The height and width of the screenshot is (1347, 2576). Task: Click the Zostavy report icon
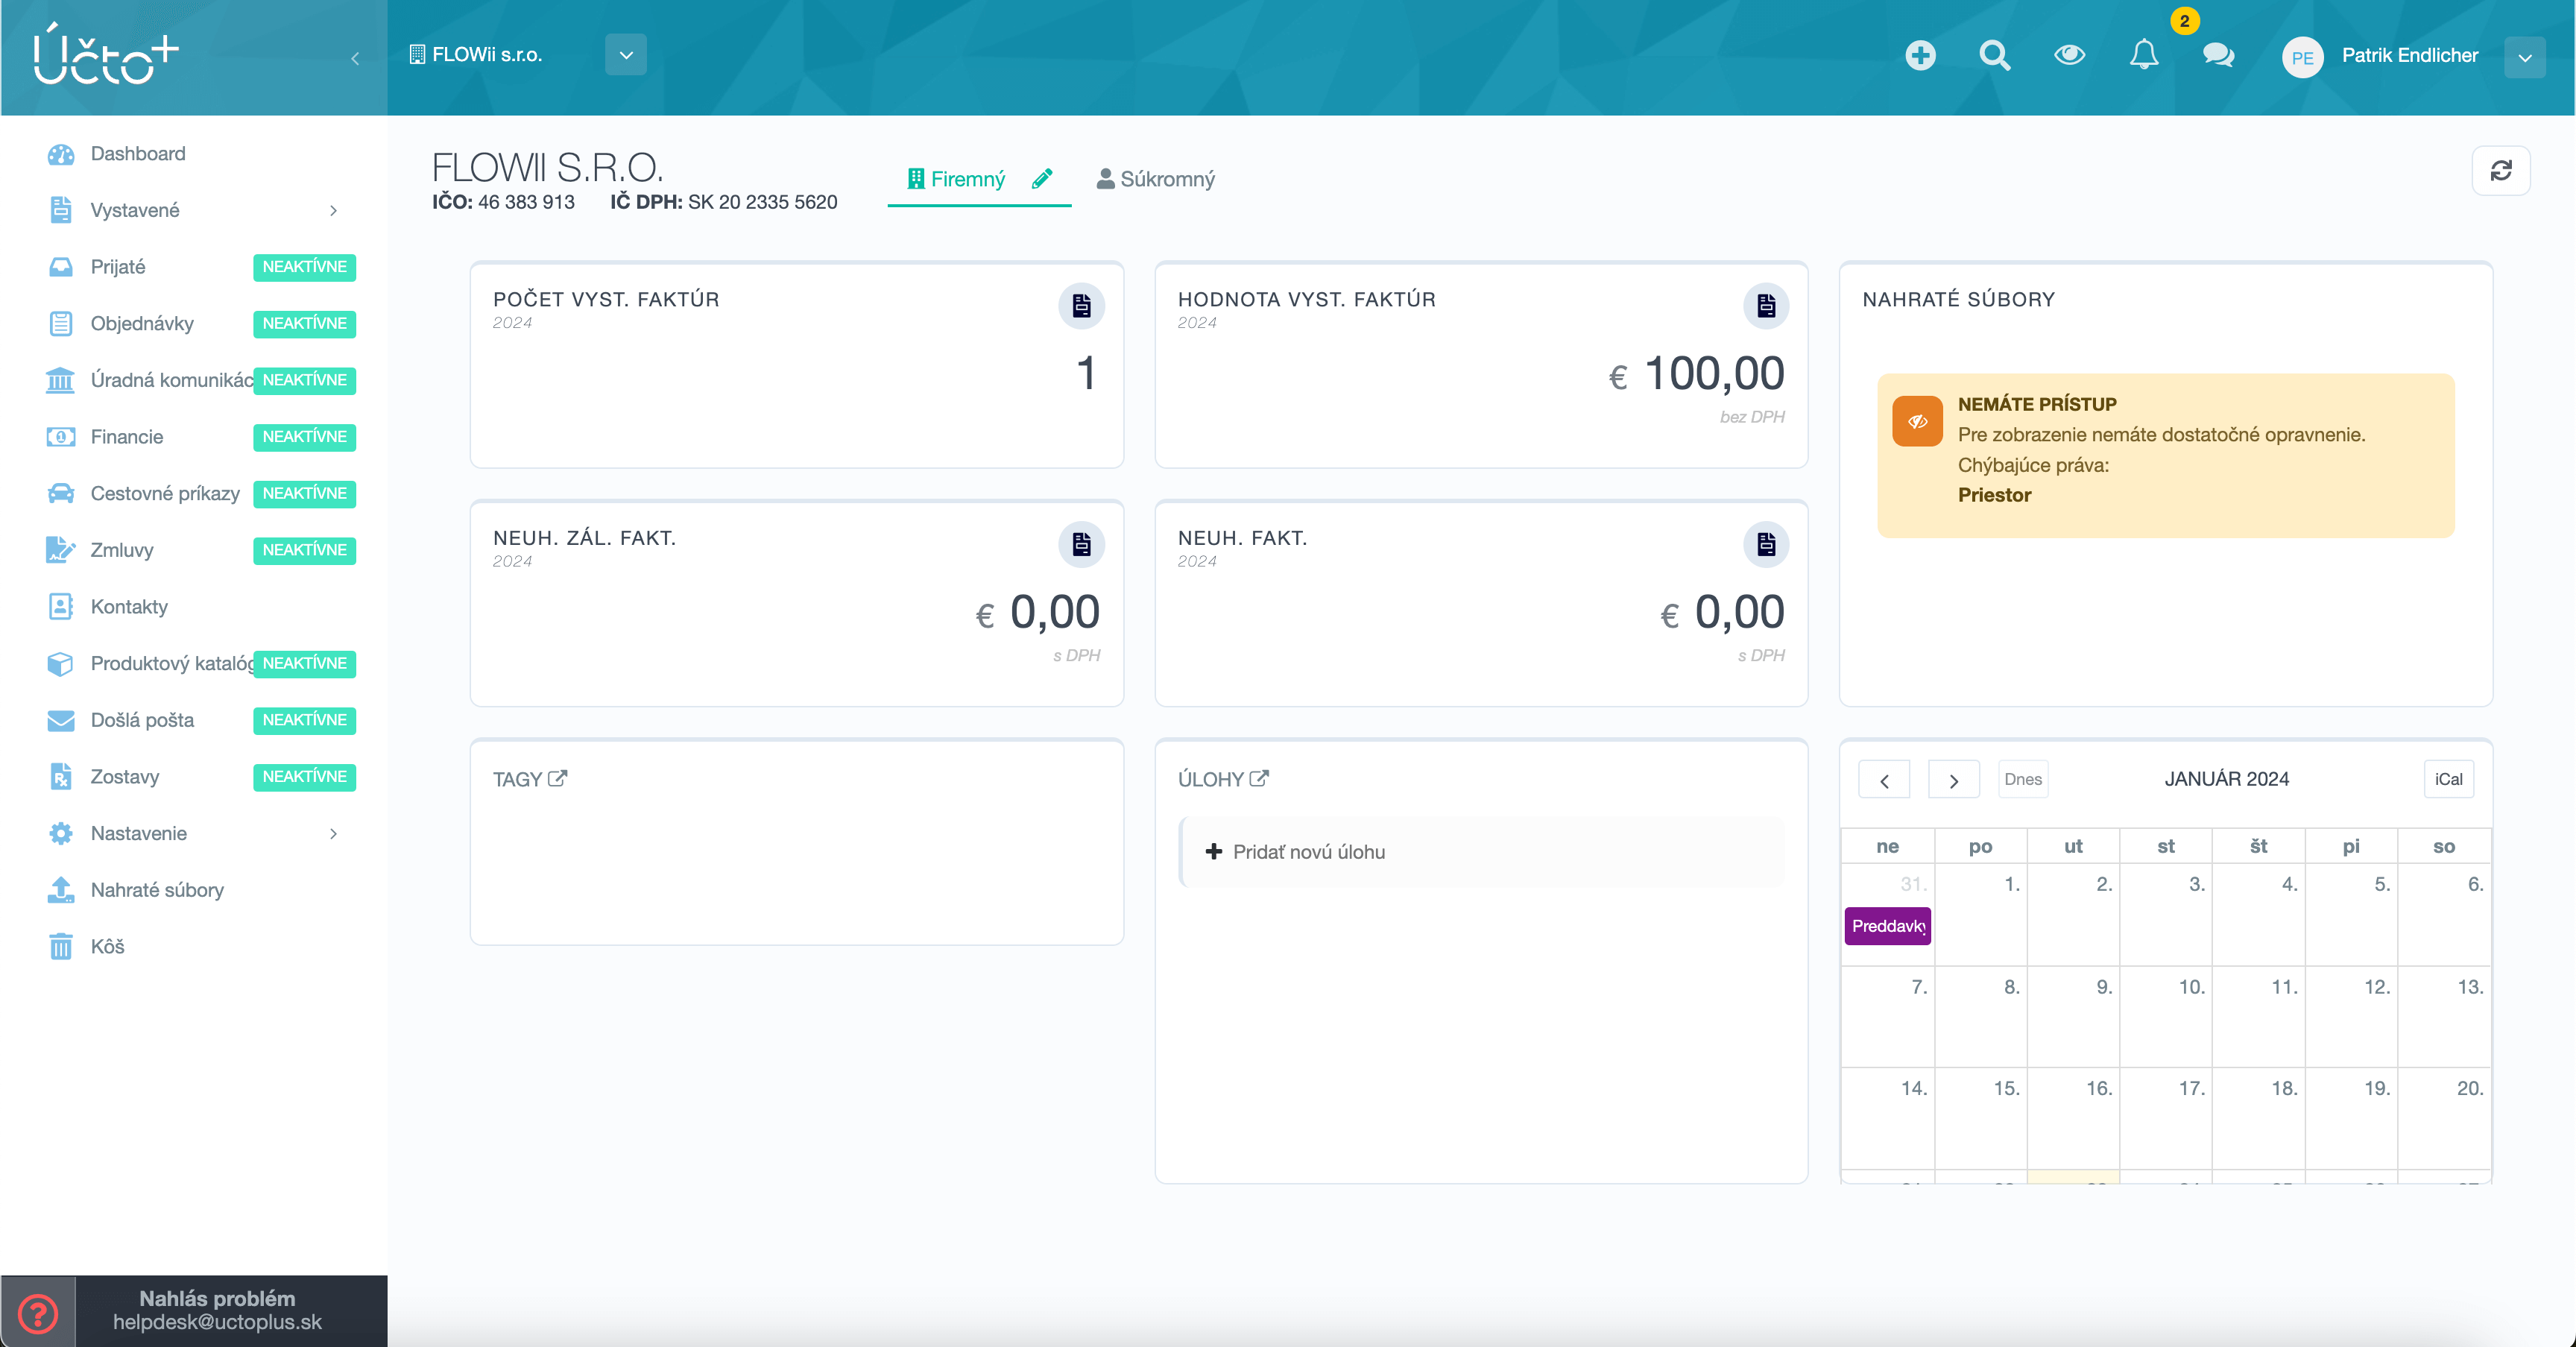point(61,777)
